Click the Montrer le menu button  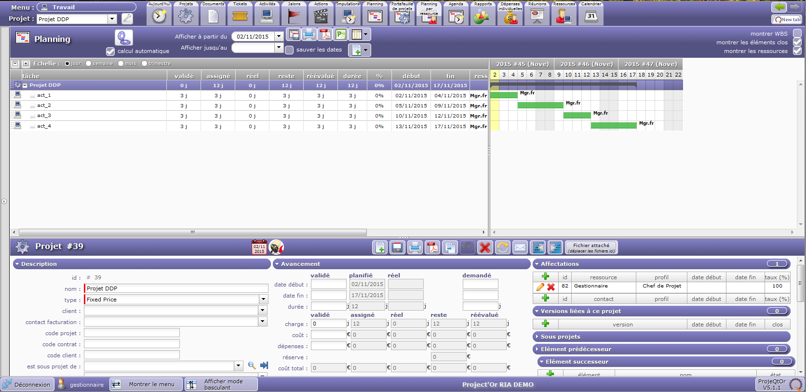point(146,384)
